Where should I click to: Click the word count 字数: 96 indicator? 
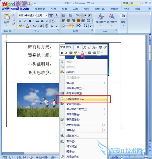pyautogui.click(x=21, y=157)
